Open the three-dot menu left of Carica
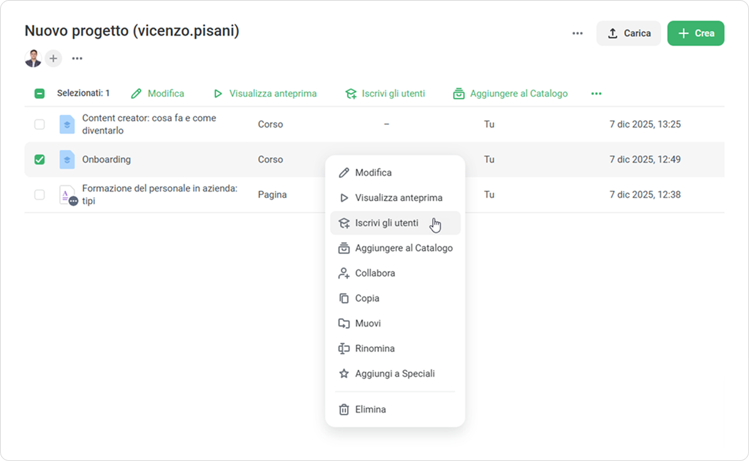The width and height of the screenshot is (749, 461). 577,33
